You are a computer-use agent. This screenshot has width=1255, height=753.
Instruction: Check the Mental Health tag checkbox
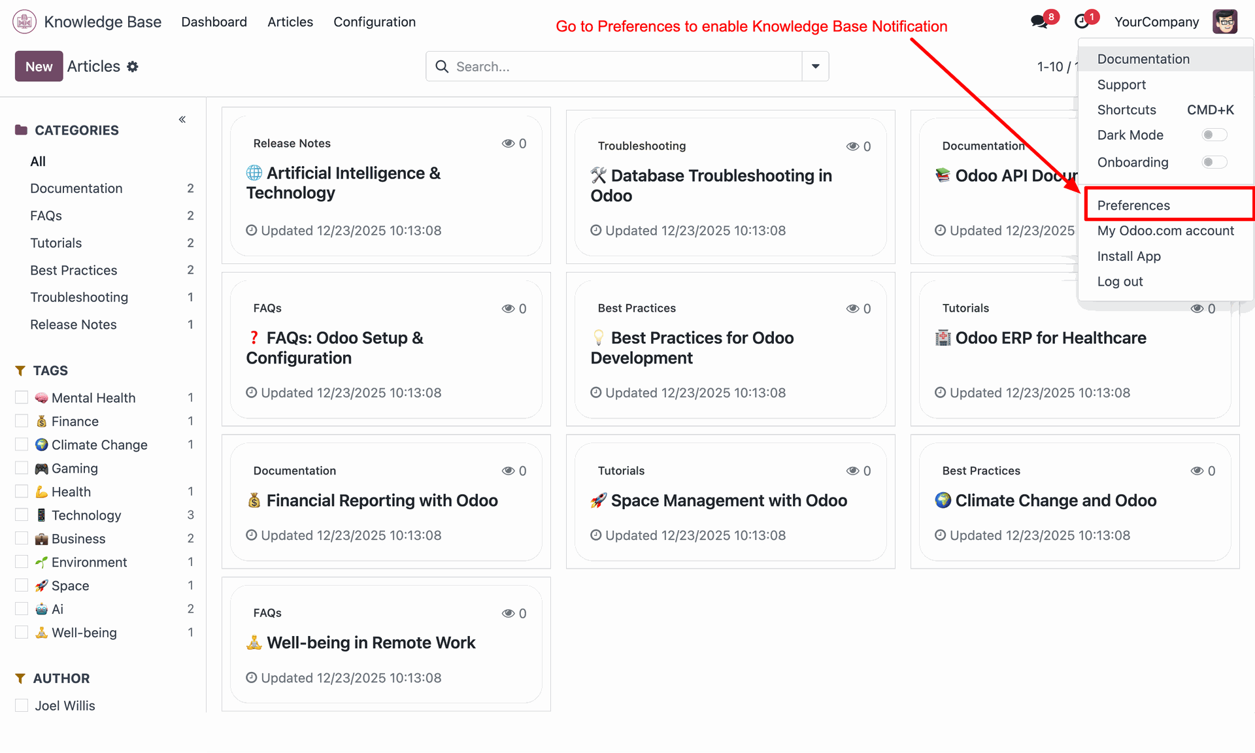point(22,397)
